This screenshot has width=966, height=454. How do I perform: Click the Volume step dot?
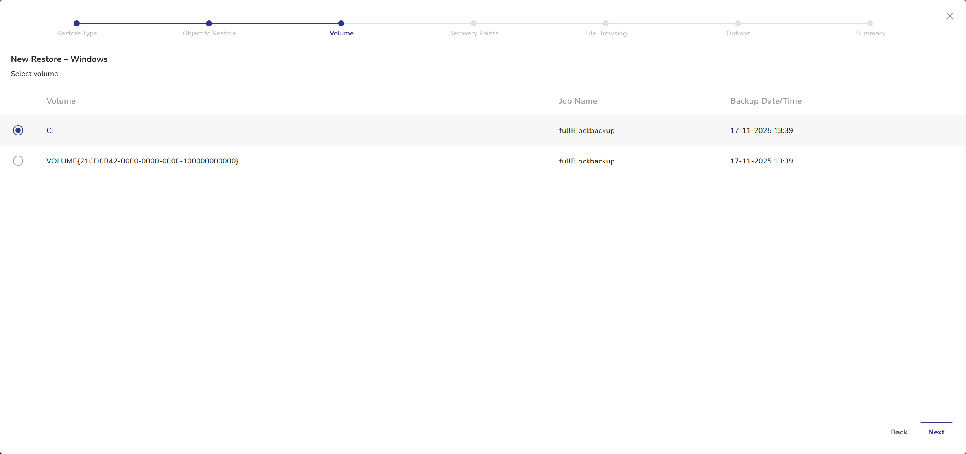click(x=341, y=24)
